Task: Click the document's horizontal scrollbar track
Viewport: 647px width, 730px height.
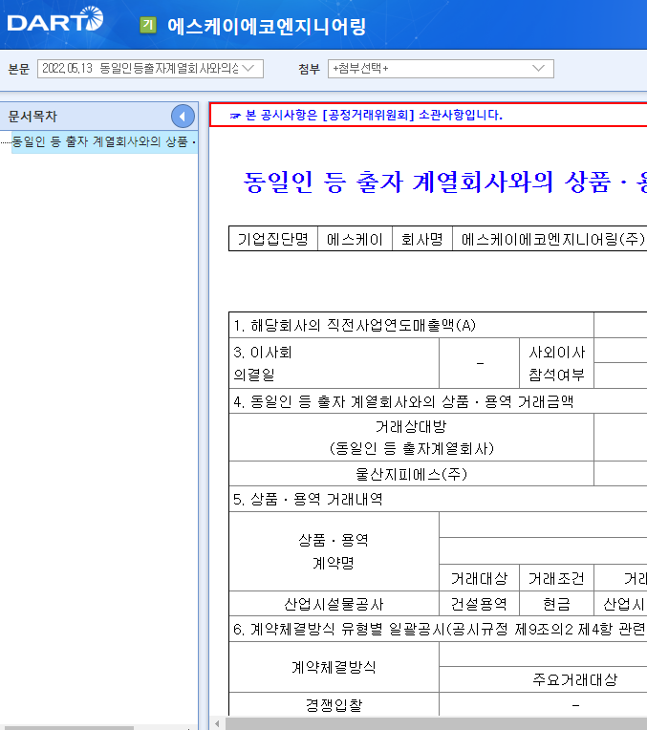Action: [x=436, y=723]
